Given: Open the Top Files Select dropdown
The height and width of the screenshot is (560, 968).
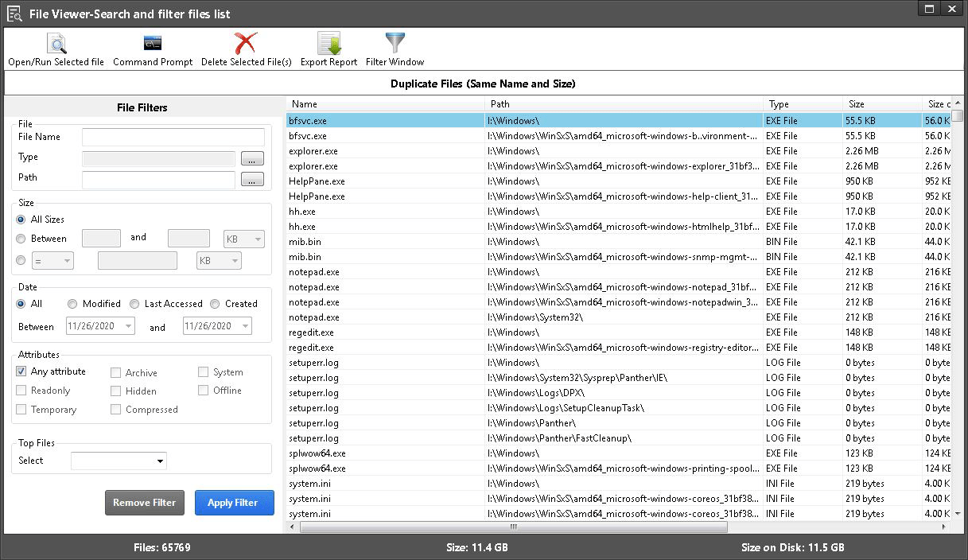Looking at the screenshot, I should pyautogui.click(x=119, y=461).
